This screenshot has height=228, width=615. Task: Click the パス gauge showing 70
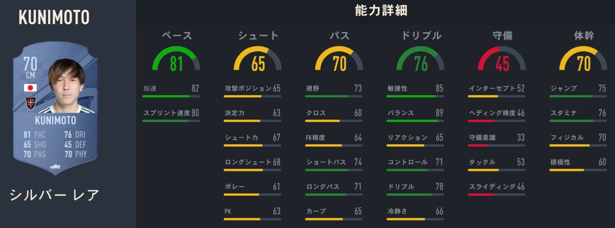click(x=339, y=60)
